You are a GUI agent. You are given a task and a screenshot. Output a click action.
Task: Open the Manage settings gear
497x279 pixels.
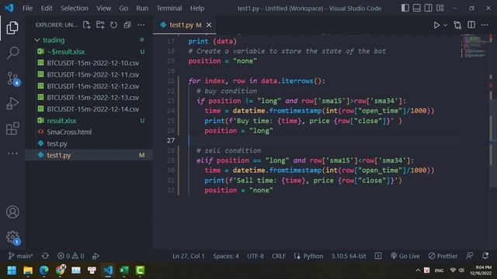tap(12, 237)
